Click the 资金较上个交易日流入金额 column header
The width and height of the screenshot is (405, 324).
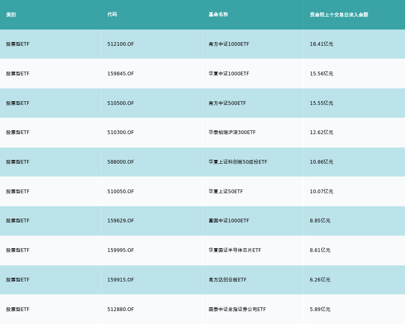[x=339, y=15]
